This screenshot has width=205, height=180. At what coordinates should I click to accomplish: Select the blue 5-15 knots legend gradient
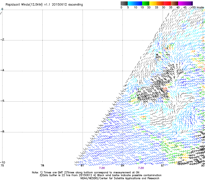pyautogui.click(x=135, y=3)
